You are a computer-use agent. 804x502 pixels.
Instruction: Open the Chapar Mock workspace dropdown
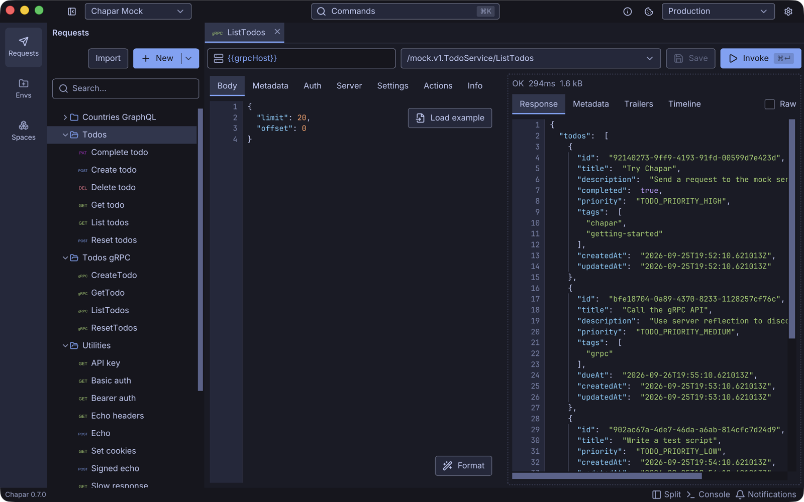point(138,11)
